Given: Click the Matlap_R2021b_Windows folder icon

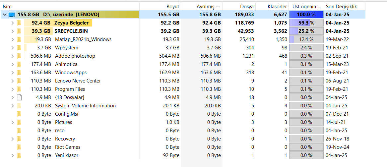Looking at the screenshot, I should (19, 39).
